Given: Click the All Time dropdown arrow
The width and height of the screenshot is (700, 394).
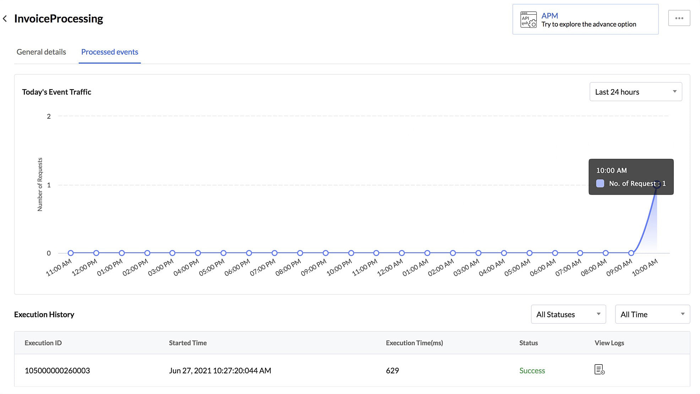Looking at the screenshot, I should (682, 314).
